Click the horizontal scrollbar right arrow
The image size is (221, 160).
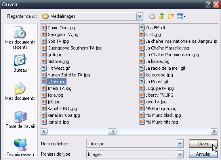(214, 131)
